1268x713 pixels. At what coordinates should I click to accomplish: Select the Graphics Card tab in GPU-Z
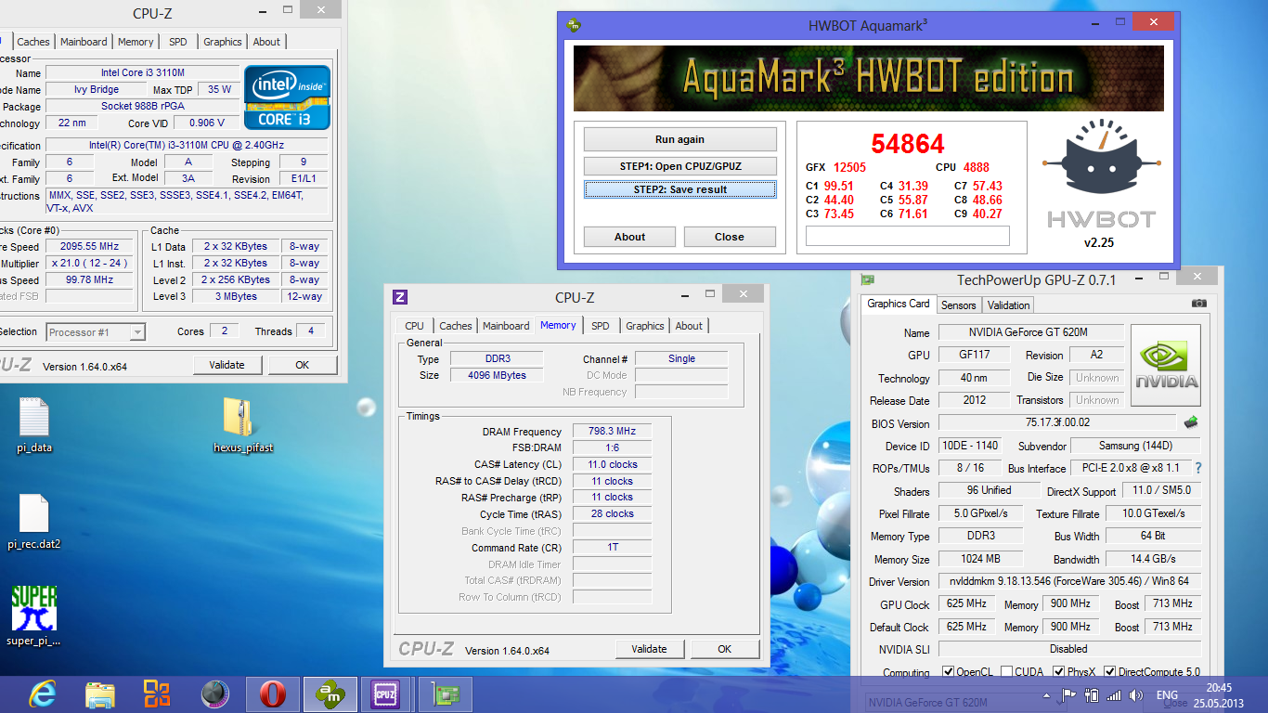coord(898,304)
